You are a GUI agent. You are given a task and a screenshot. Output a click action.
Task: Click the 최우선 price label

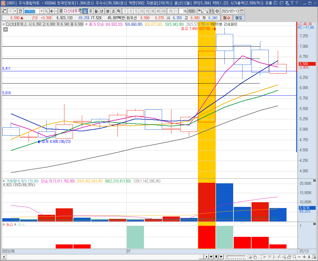click(x=132, y=18)
